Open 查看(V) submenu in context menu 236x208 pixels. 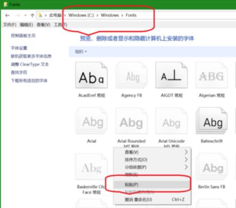152,152
